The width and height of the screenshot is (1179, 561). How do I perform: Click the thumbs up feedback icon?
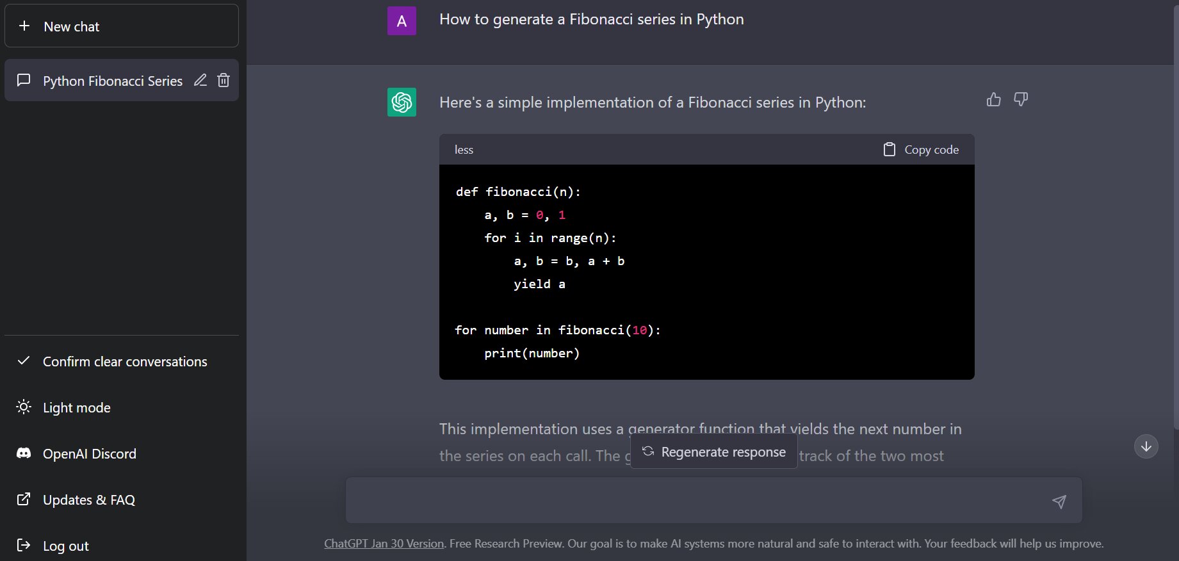point(993,99)
